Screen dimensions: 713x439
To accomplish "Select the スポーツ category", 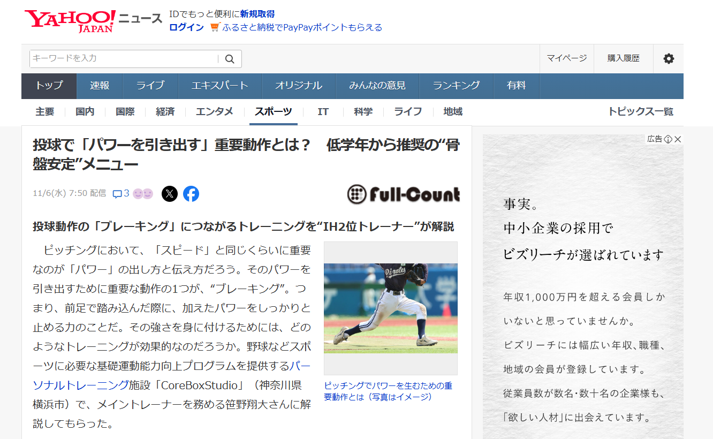I will [274, 112].
